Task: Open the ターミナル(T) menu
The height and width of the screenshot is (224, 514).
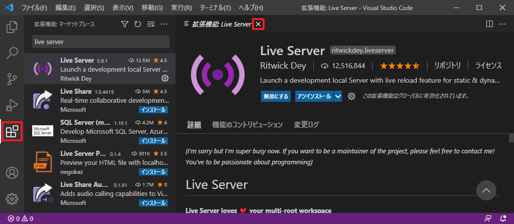Action: tap(215, 8)
